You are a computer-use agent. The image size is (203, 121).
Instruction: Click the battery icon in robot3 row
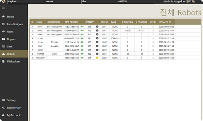tap(82, 35)
